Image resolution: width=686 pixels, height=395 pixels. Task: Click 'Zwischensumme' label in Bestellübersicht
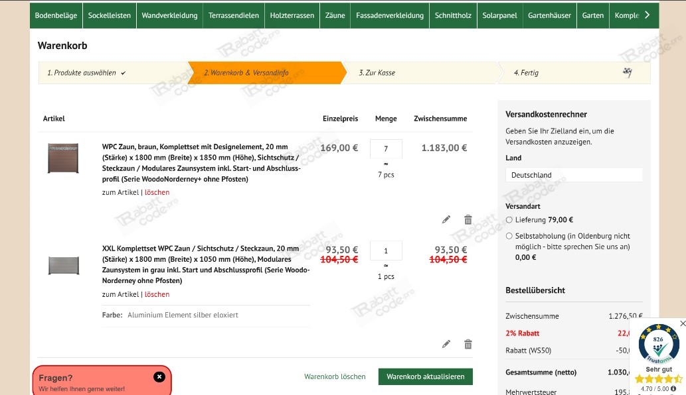[532, 316]
